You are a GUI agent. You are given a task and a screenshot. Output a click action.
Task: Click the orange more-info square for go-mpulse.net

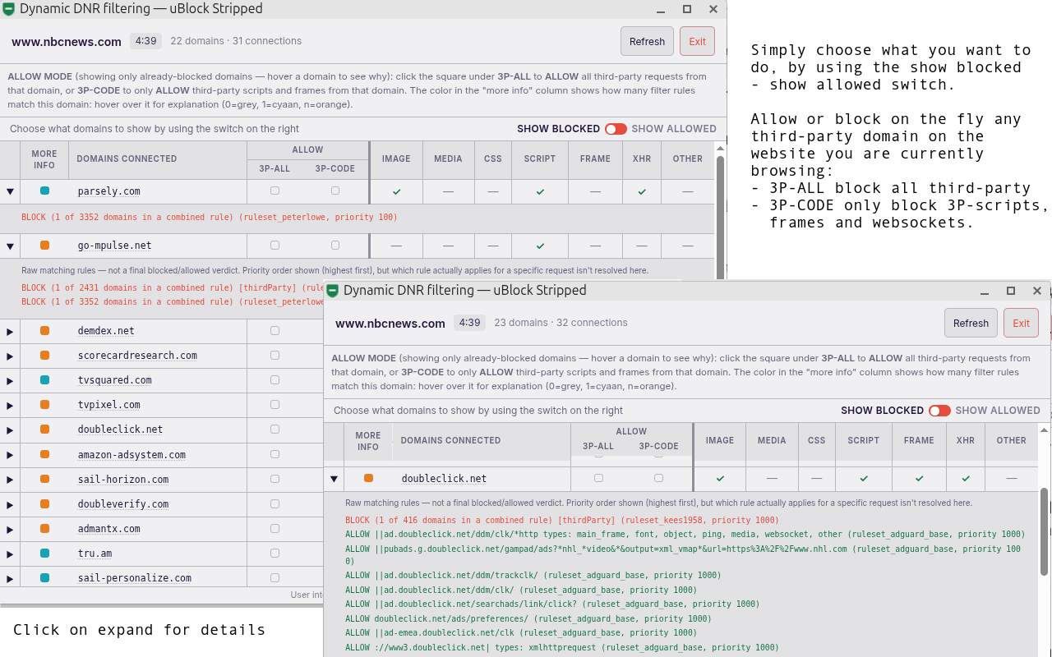click(x=44, y=246)
